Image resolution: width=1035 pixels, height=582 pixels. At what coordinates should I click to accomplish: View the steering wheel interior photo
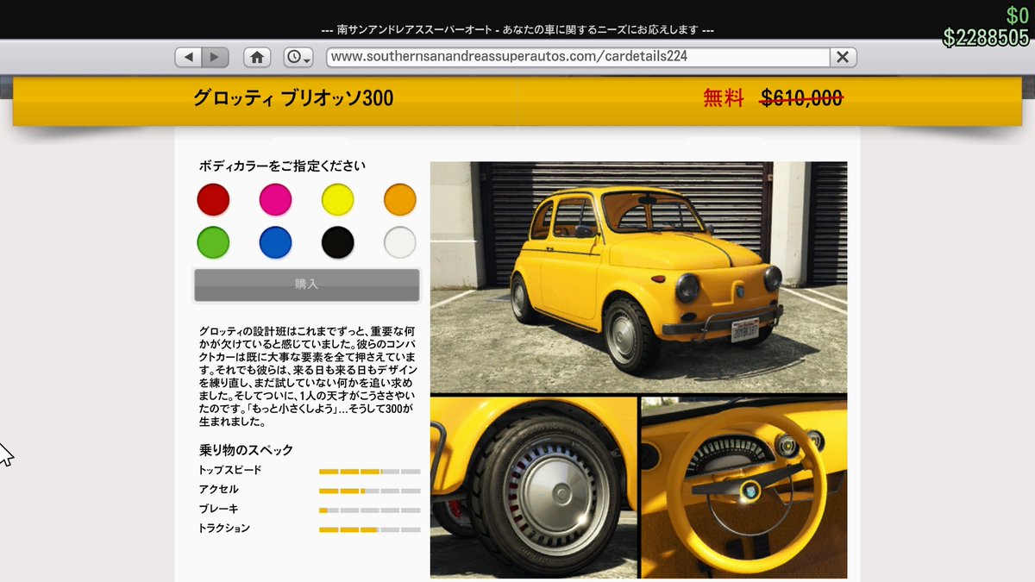pyautogui.click(x=743, y=487)
